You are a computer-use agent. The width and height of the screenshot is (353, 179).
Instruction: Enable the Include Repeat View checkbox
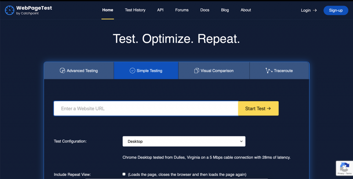click(124, 174)
